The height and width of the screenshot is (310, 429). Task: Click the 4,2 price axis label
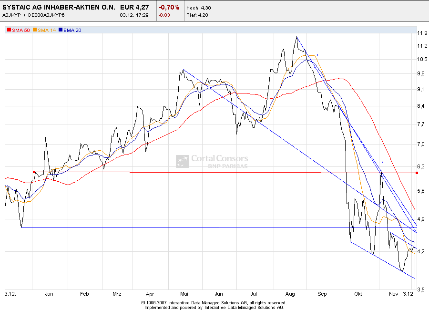tap(421, 251)
